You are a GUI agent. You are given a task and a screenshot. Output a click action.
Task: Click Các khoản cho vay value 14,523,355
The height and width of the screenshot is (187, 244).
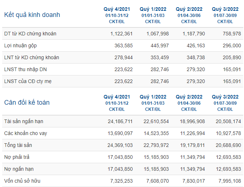(156, 134)
